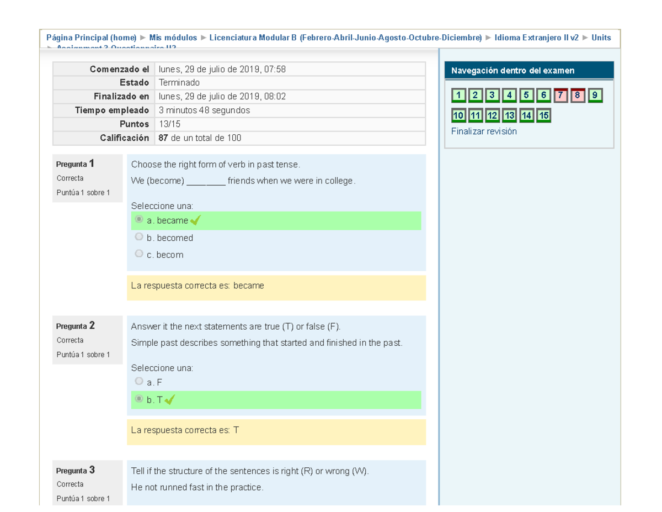Open 'Idioma Extranjero II v2' breadcrumb
662x512 pixels.
coord(536,38)
